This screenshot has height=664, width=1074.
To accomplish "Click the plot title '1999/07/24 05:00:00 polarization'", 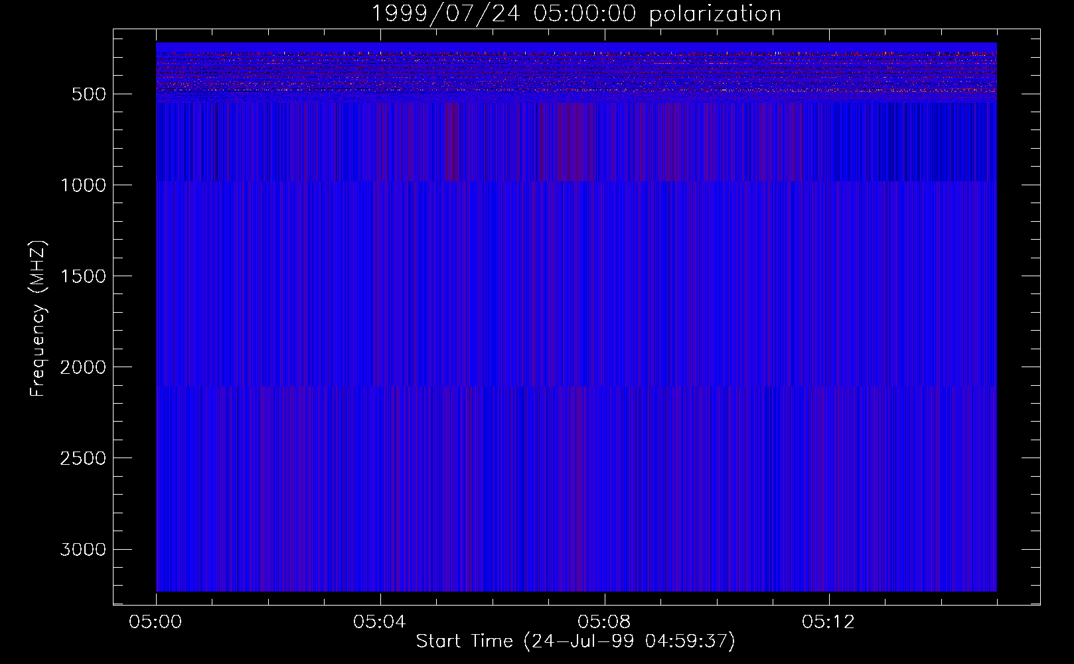I will pyautogui.click(x=575, y=14).
